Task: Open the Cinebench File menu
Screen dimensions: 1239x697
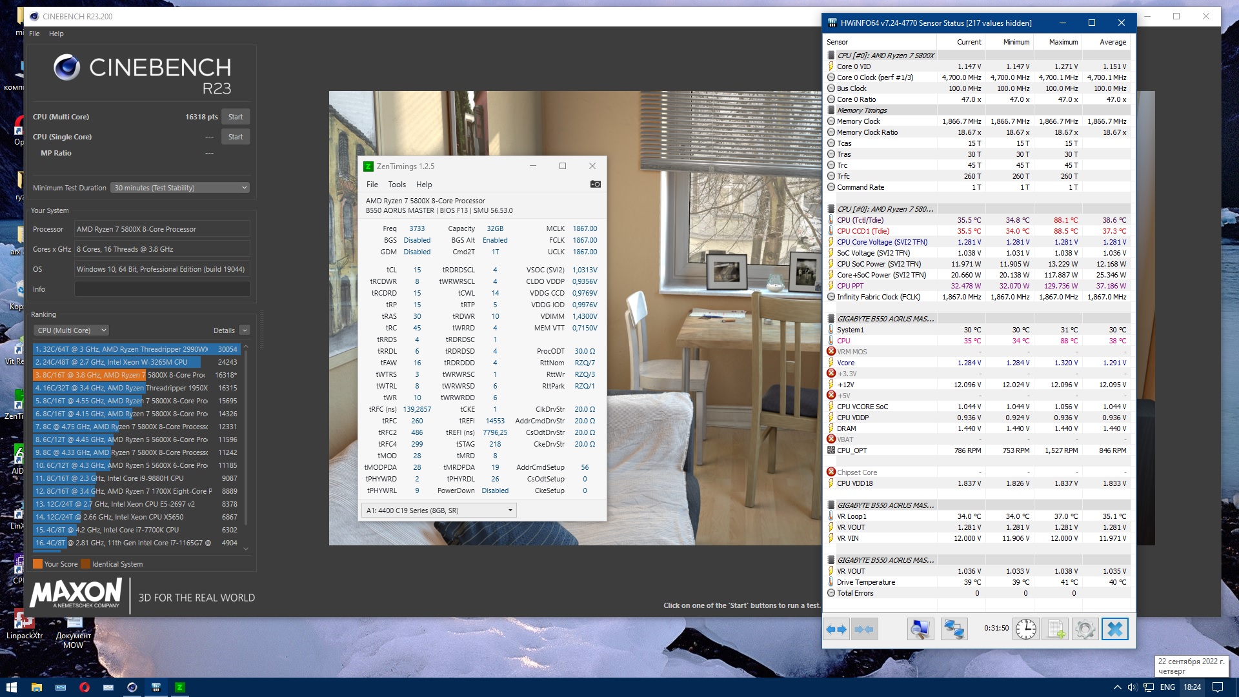Action: (x=34, y=34)
